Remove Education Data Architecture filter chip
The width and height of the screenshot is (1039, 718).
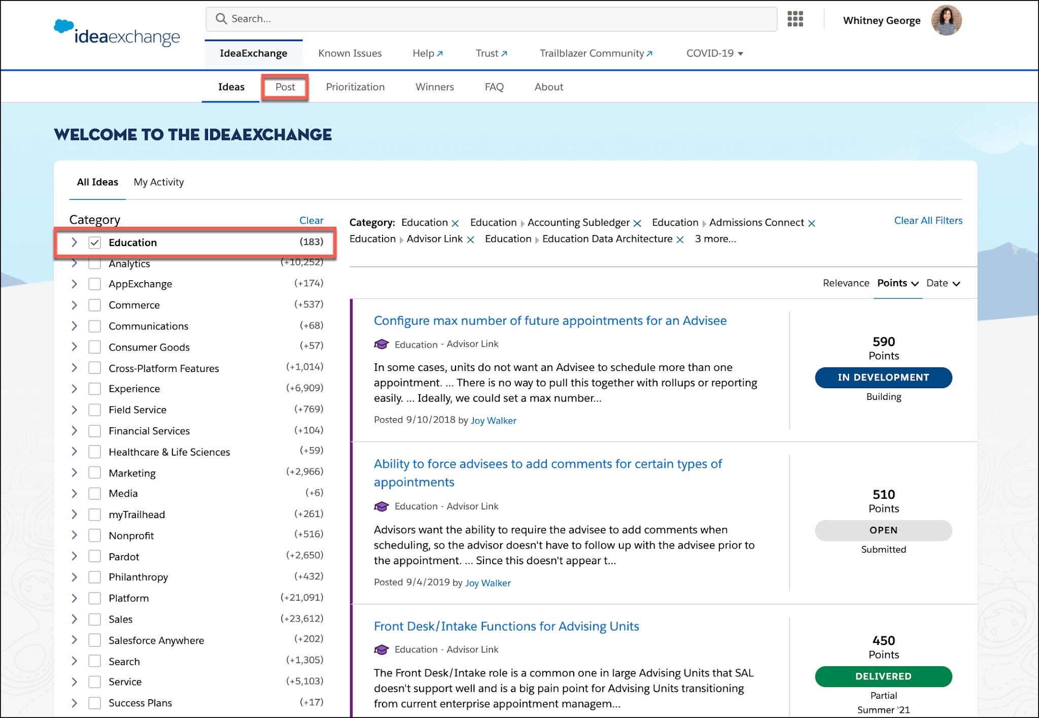tap(680, 240)
